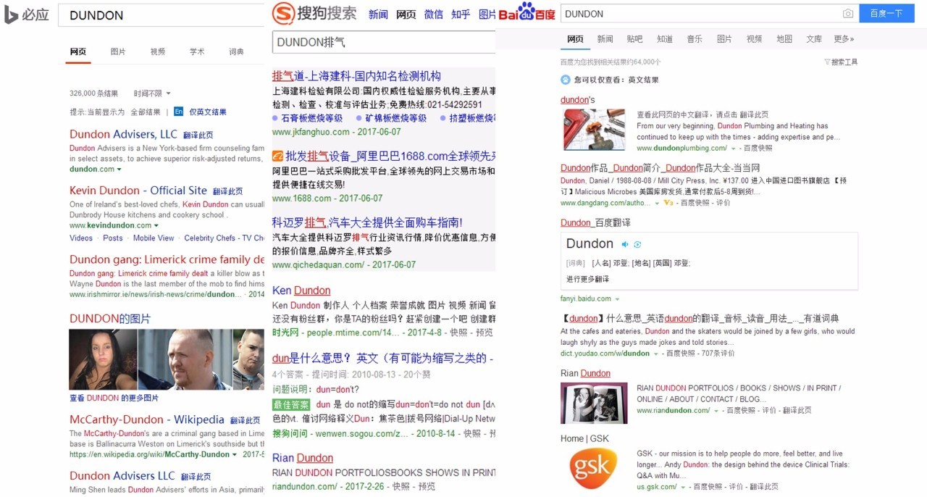This screenshot has width=927, height=497.
Task: Select Baidu News tab
Action: (x=605, y=39)
